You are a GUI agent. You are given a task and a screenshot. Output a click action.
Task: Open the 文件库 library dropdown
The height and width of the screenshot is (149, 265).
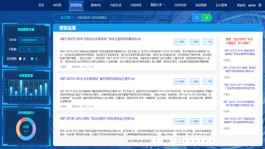point(32,40)
